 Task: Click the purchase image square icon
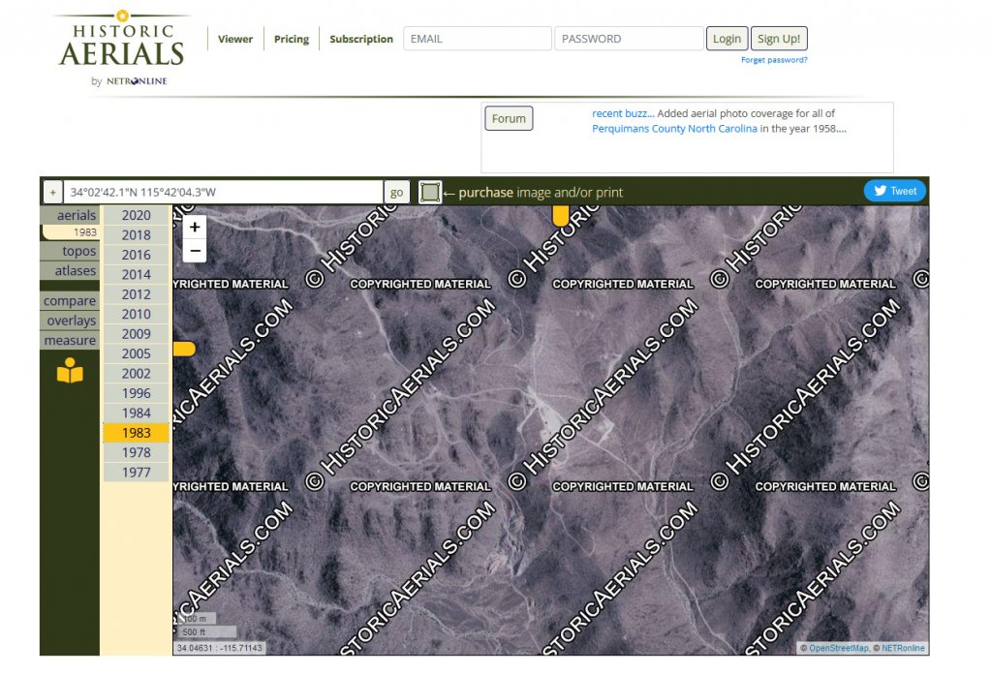point(430,193)
